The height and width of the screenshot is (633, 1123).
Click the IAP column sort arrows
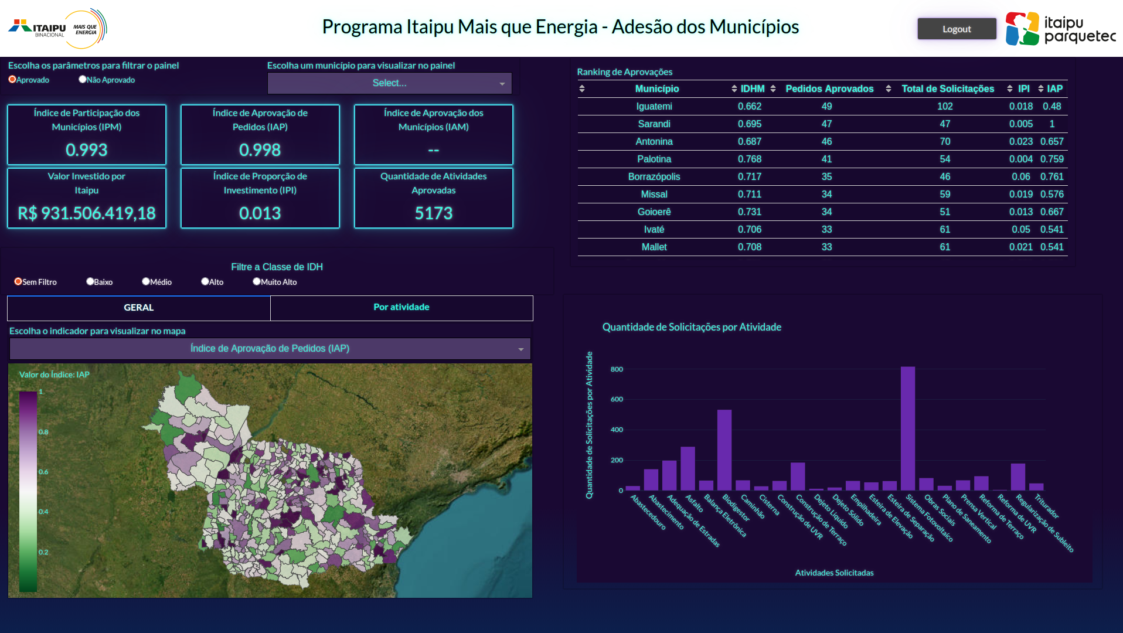point(1040,89)
